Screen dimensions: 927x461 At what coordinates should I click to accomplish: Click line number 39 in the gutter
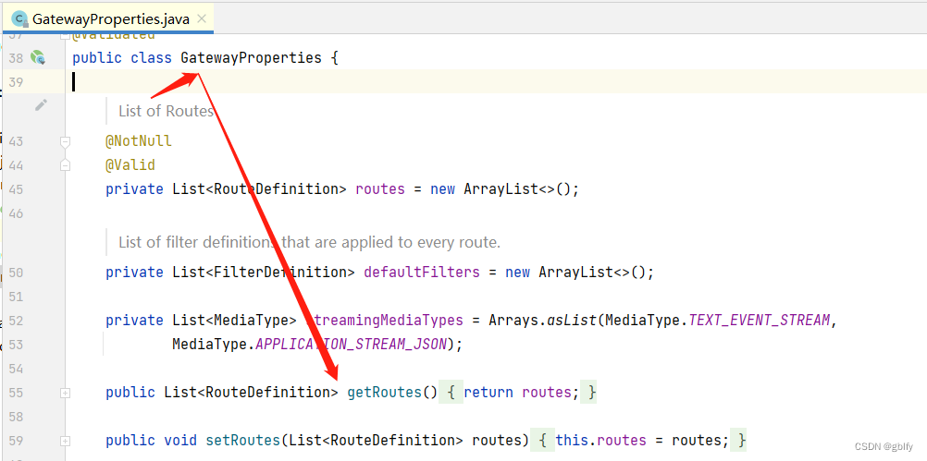point(16,82)
